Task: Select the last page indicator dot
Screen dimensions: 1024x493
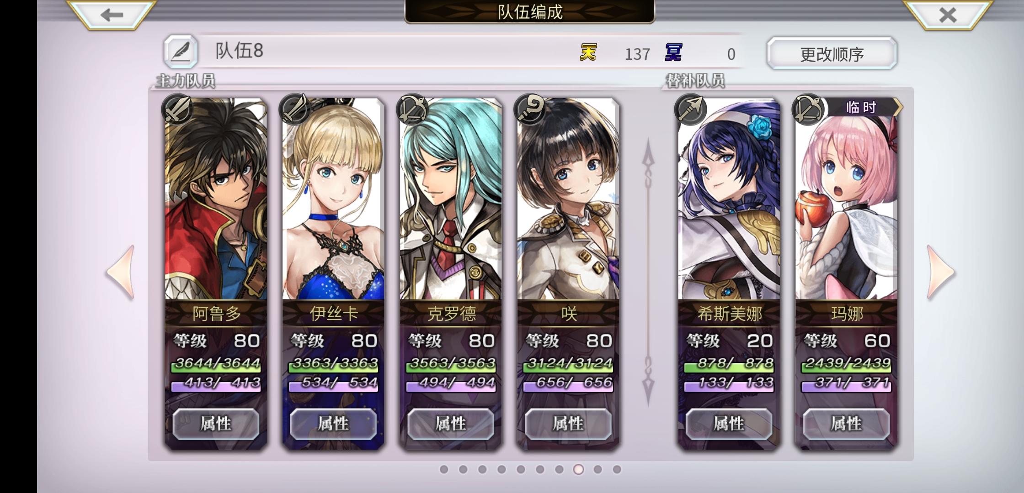Action: pos(617,469)
